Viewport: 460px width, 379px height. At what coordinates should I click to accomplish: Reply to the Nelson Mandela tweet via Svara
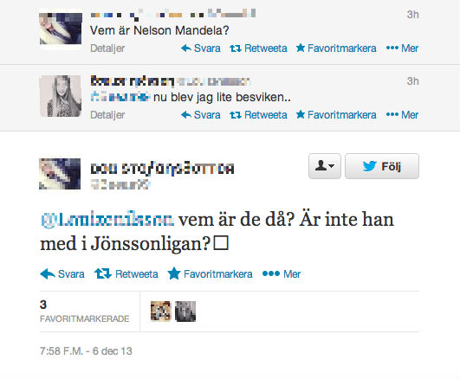(x=201, y=48)
